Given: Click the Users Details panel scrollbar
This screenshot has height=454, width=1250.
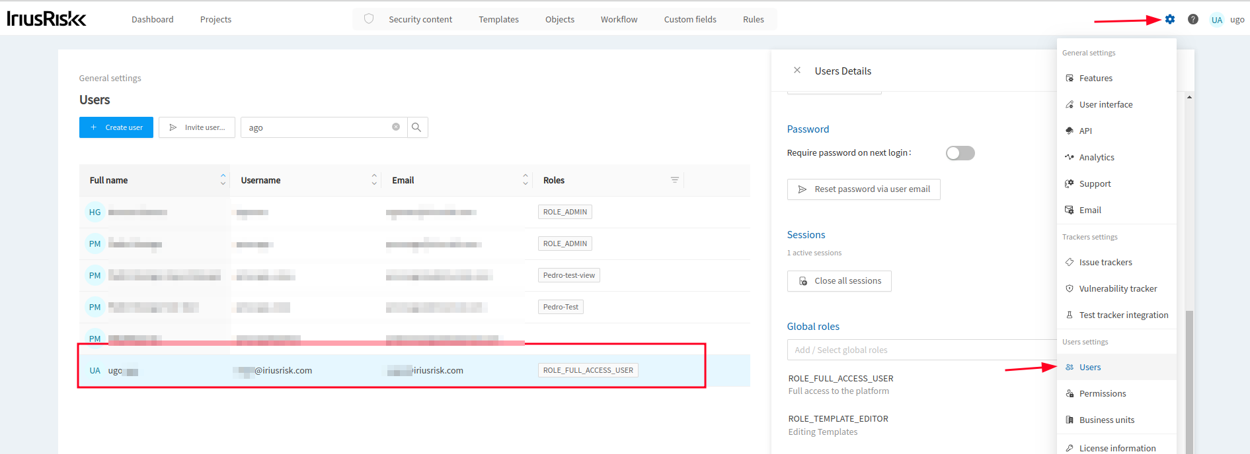Looking at the screenshot, I should [x=1189, y=381].
